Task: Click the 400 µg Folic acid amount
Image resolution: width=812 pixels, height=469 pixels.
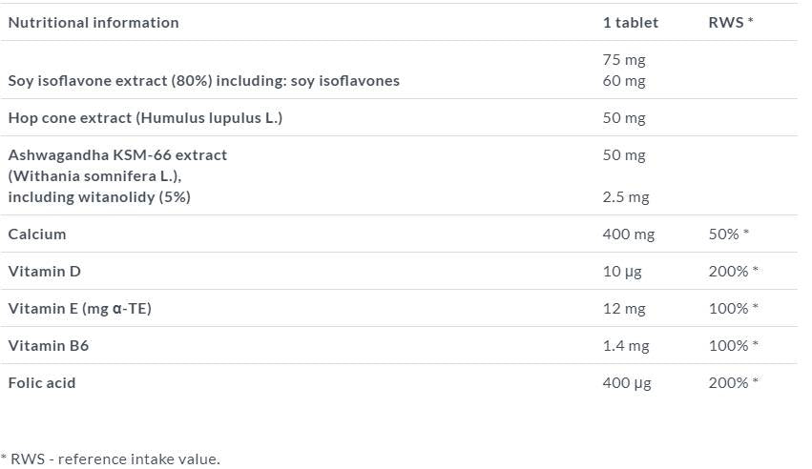Action: click(x=627, y=383)
